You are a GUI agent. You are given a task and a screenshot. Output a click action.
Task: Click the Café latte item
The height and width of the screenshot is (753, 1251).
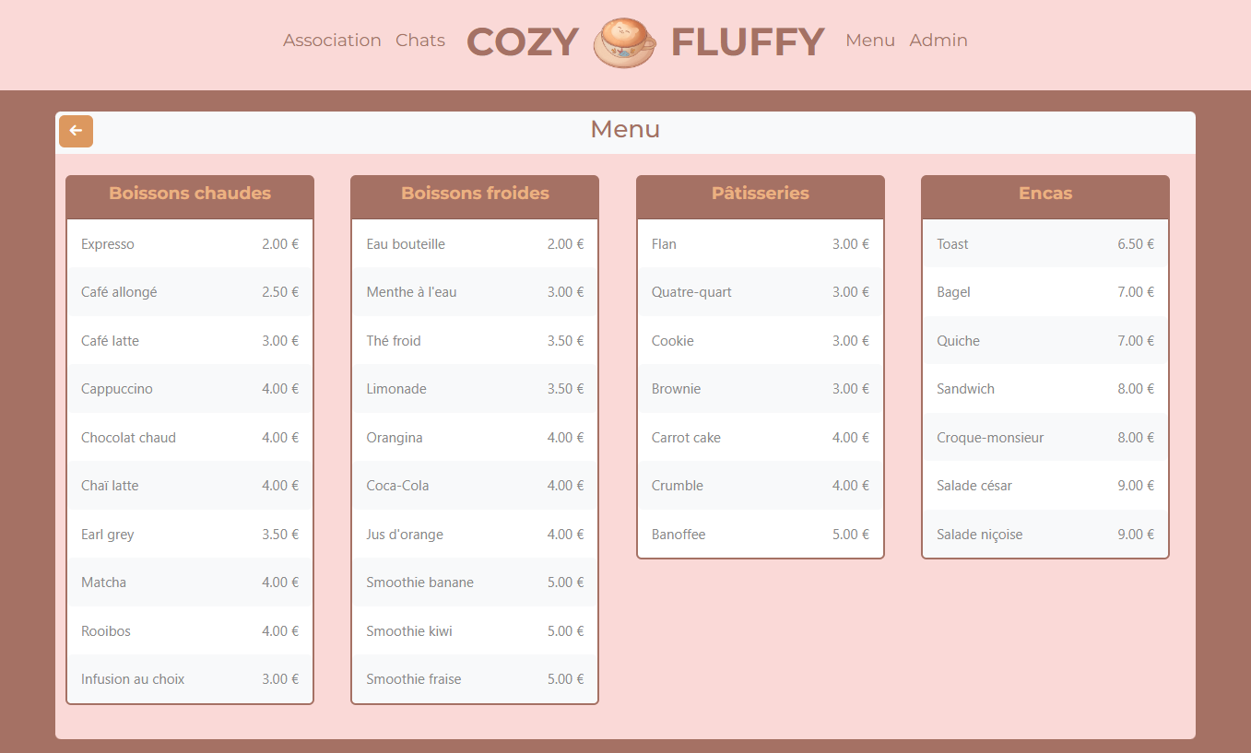(190, 341)
